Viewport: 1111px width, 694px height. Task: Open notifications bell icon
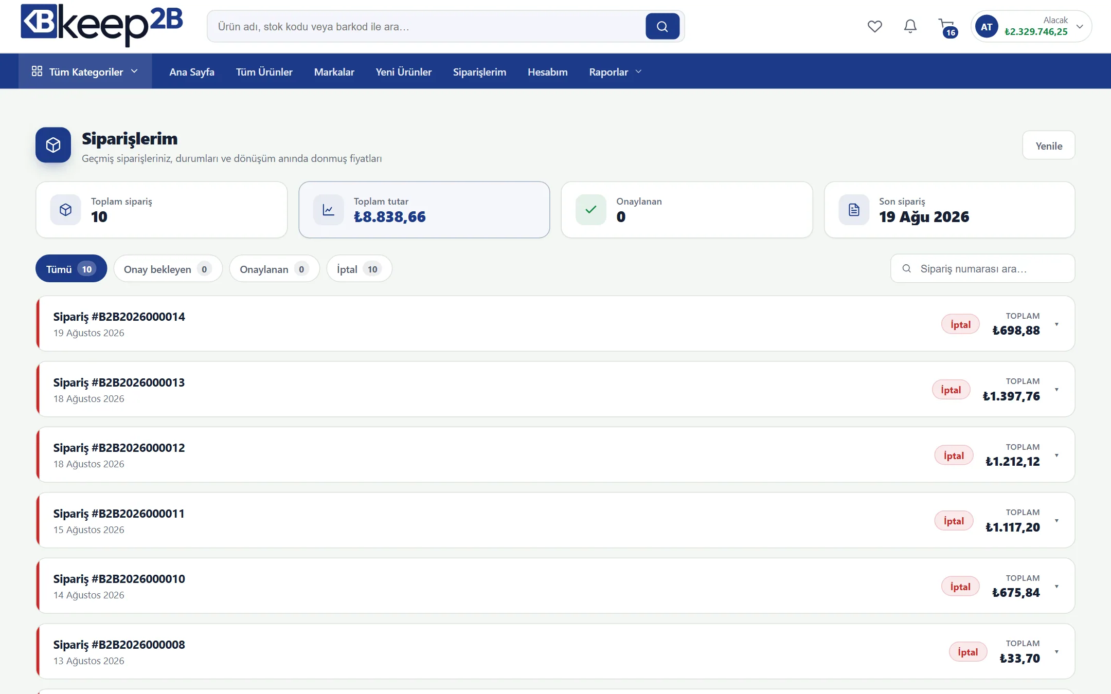pos(910,26)
